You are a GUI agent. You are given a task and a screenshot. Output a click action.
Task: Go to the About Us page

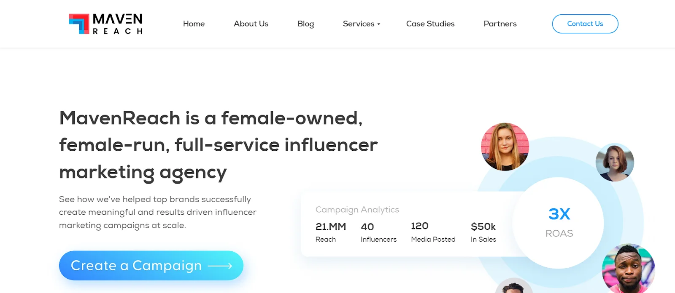coord(251,24)
